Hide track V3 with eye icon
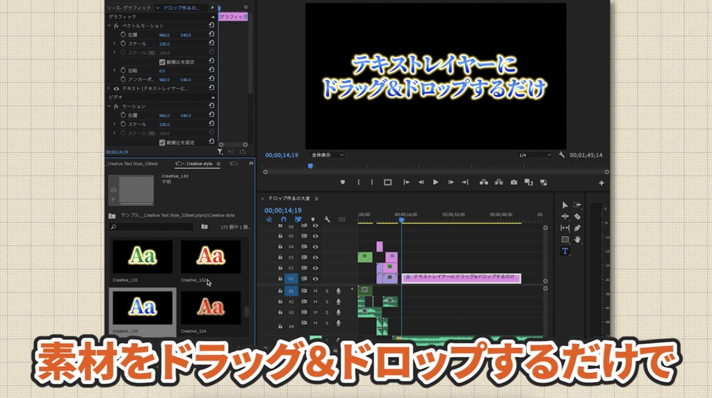This screenshot has width=712, height=398. (315, 257)
